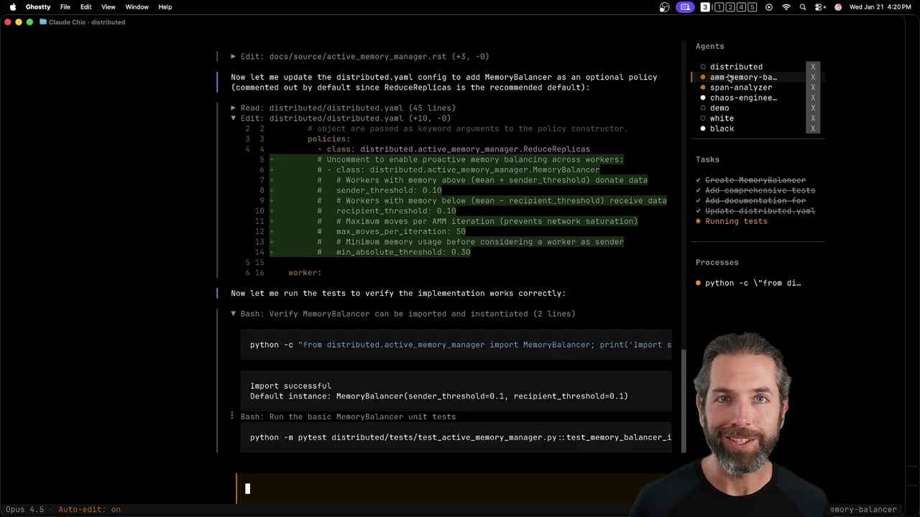Image resolution: width=920 pixels, height=517 pixels.
Task: Open Control Center
Action: click(820, 7)
